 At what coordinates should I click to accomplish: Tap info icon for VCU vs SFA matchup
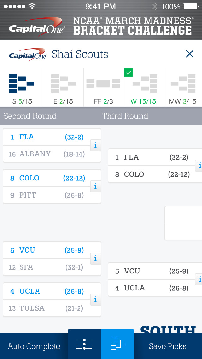tap(95, 259)
